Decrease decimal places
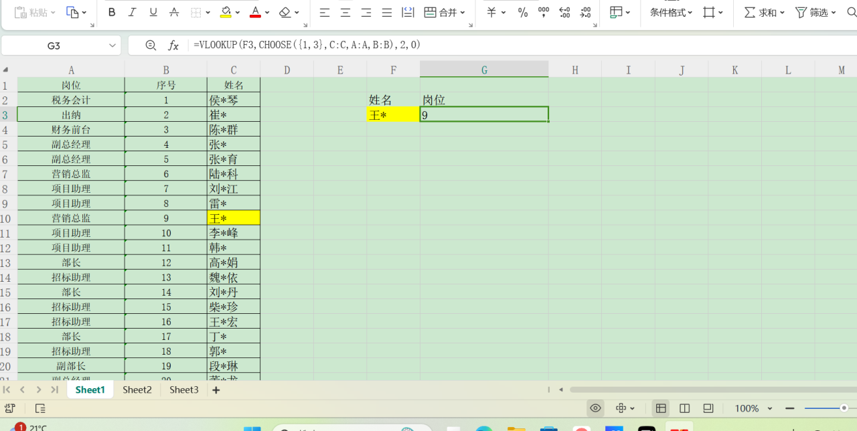 click(x=585, y=12)
